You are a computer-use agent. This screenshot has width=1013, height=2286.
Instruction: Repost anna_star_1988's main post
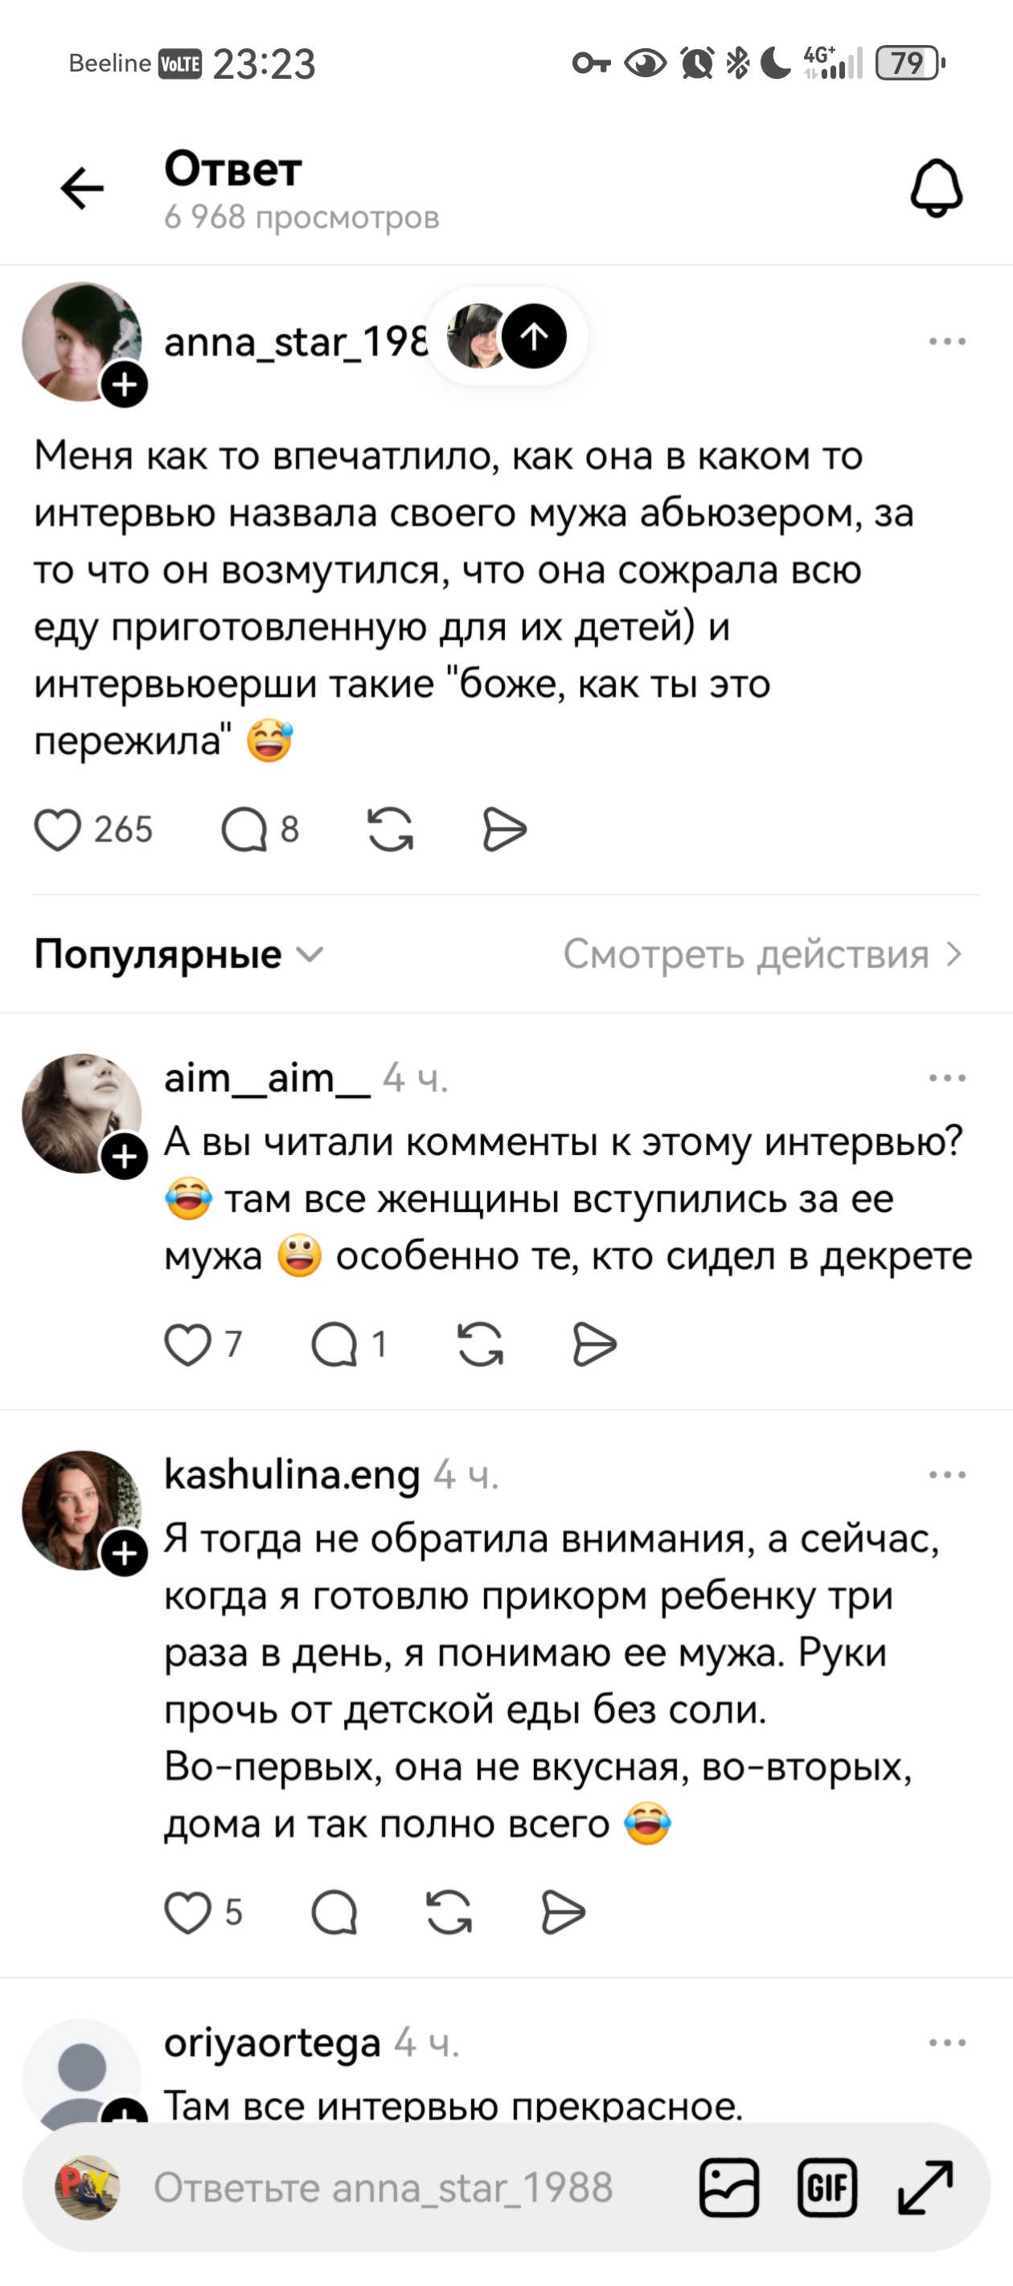pyautogui.click(x=391, y=830)
